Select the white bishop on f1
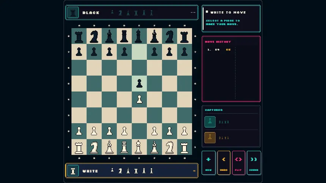The image size is (326, 183). (154, 147)
